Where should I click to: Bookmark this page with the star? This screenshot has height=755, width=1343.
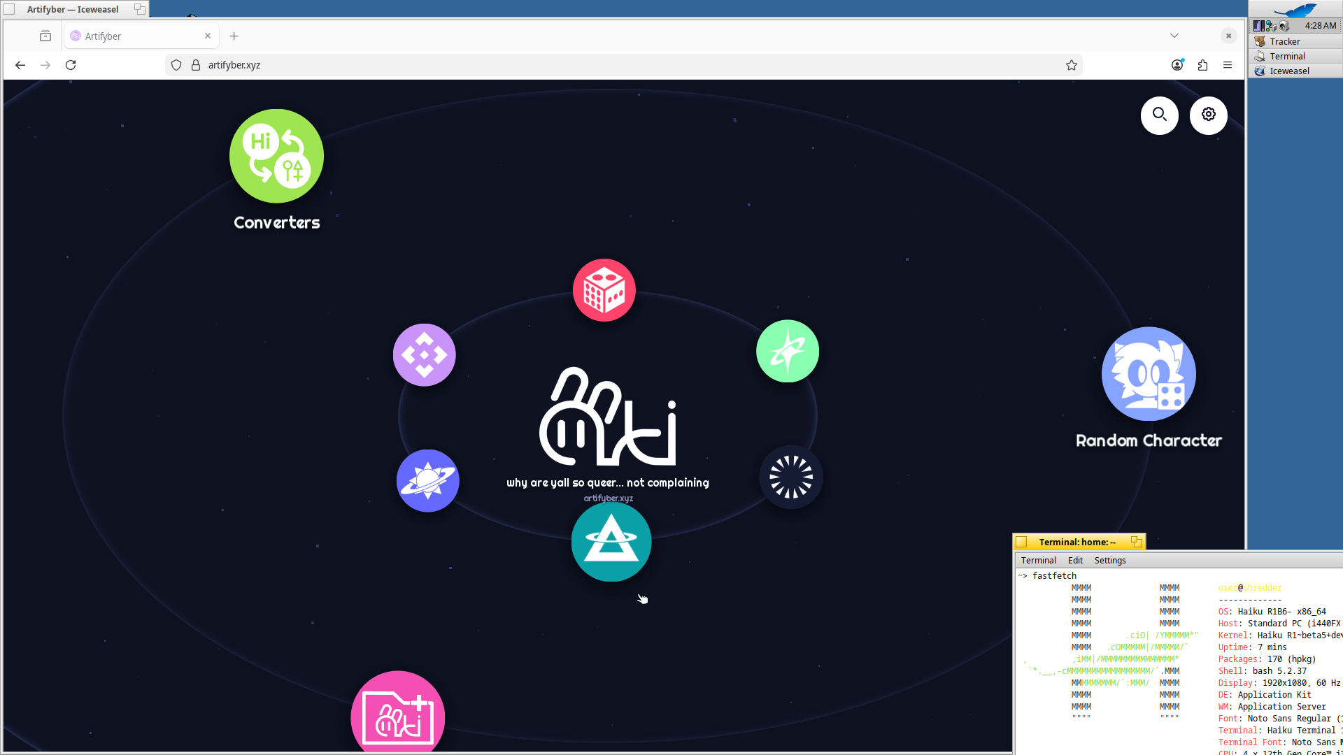1072,65
